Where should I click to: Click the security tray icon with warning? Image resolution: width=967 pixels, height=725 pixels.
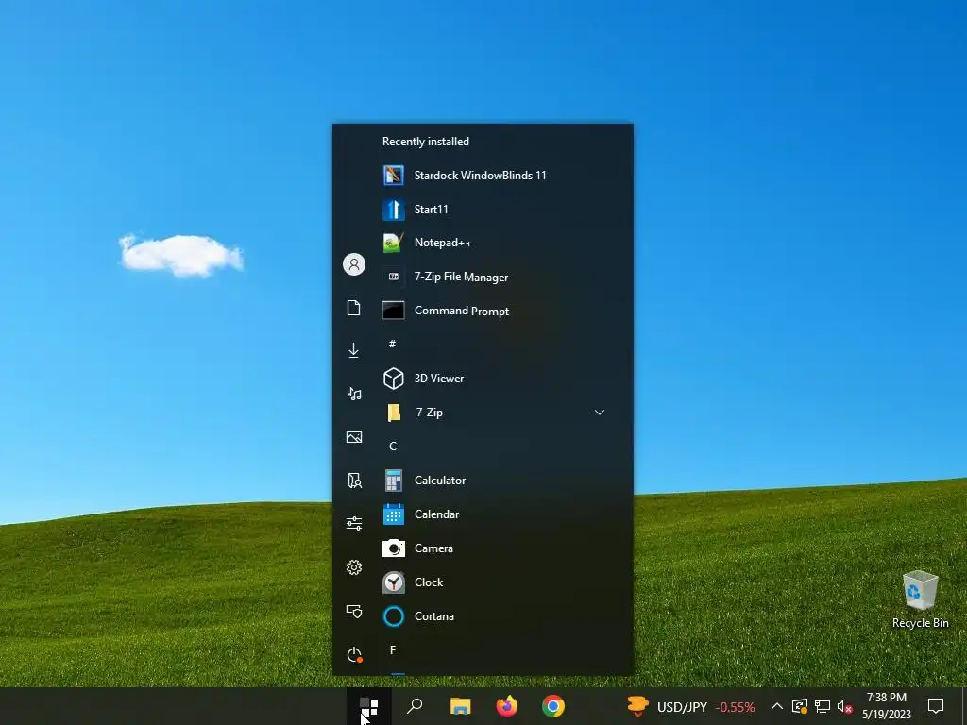click(800, 706)
